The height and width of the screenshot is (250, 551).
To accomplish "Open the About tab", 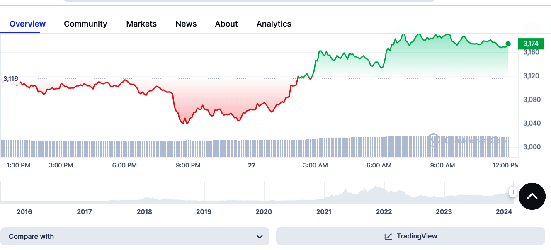I will (226, 24).
